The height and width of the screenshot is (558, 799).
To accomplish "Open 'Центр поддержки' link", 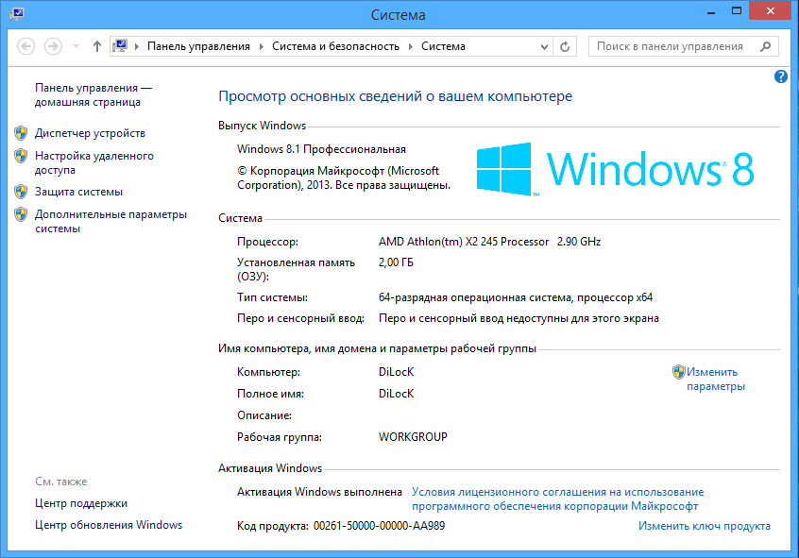I will 81,503.
